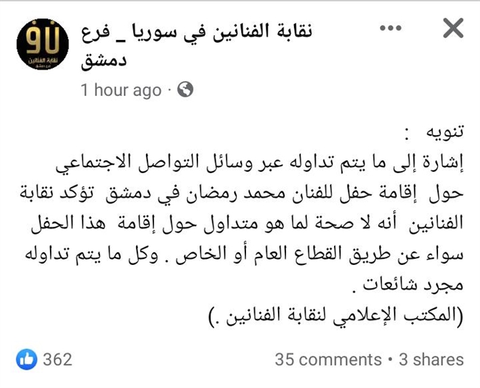Show the 3 shares list

click(x=431, y=360)
